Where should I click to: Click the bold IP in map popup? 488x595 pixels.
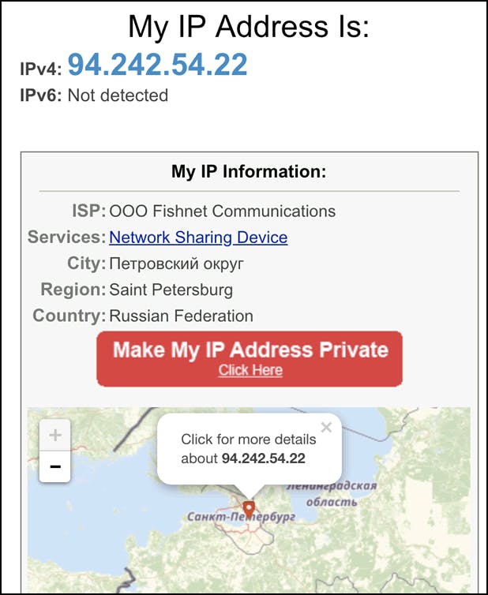264,458
